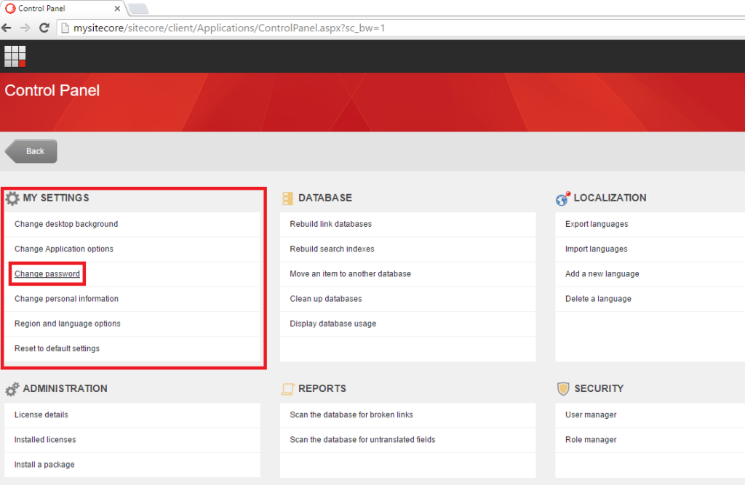Click the URL address bar
Viewport: 745px width, 485px height.
[399, 28]
